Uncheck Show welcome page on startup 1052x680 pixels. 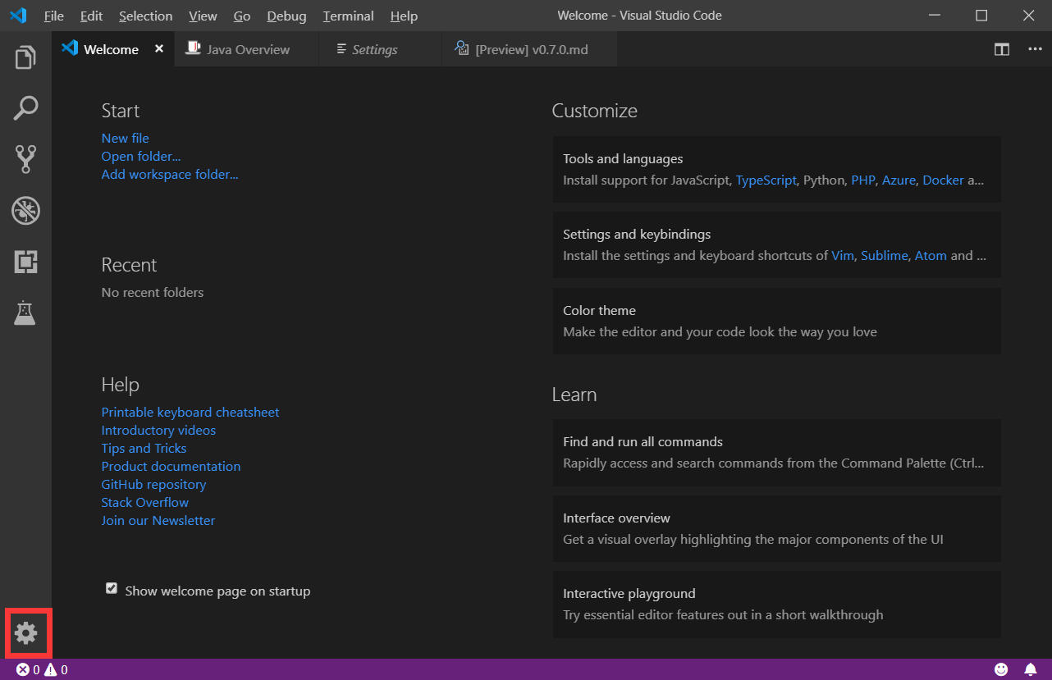111,587
